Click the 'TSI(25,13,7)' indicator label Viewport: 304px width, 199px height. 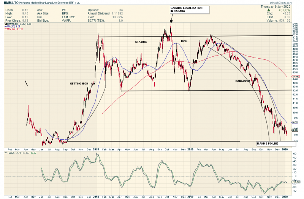pos(13,153)
